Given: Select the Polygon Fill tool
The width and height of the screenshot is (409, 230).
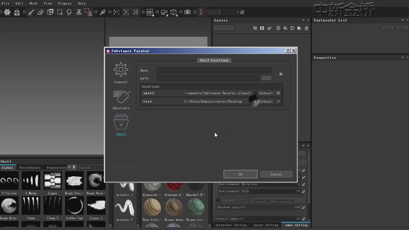Looking at the screenshot, I should 60,12.
